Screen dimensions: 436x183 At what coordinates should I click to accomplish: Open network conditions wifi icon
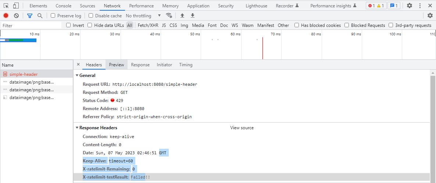[168, 15]
